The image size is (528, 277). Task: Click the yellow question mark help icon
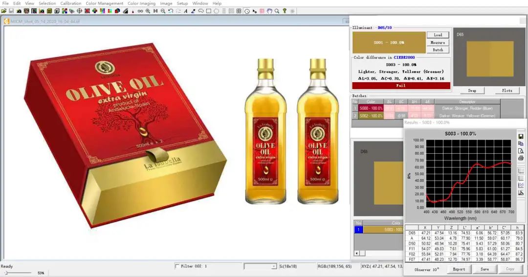click(x=285, y=11)
